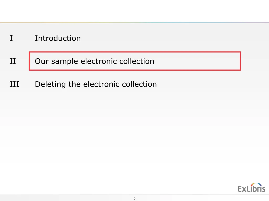Click the 'Libris' letters of the logo

point(256,188)
